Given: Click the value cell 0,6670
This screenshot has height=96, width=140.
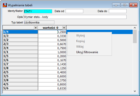Looking at the screenshot, I should tap(52, 44).
